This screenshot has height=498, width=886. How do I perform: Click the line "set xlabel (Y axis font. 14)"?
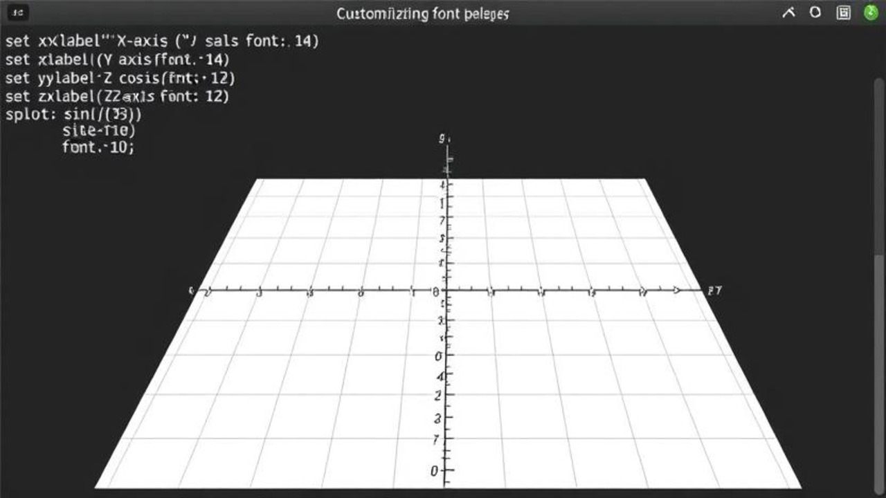point(118,59)
